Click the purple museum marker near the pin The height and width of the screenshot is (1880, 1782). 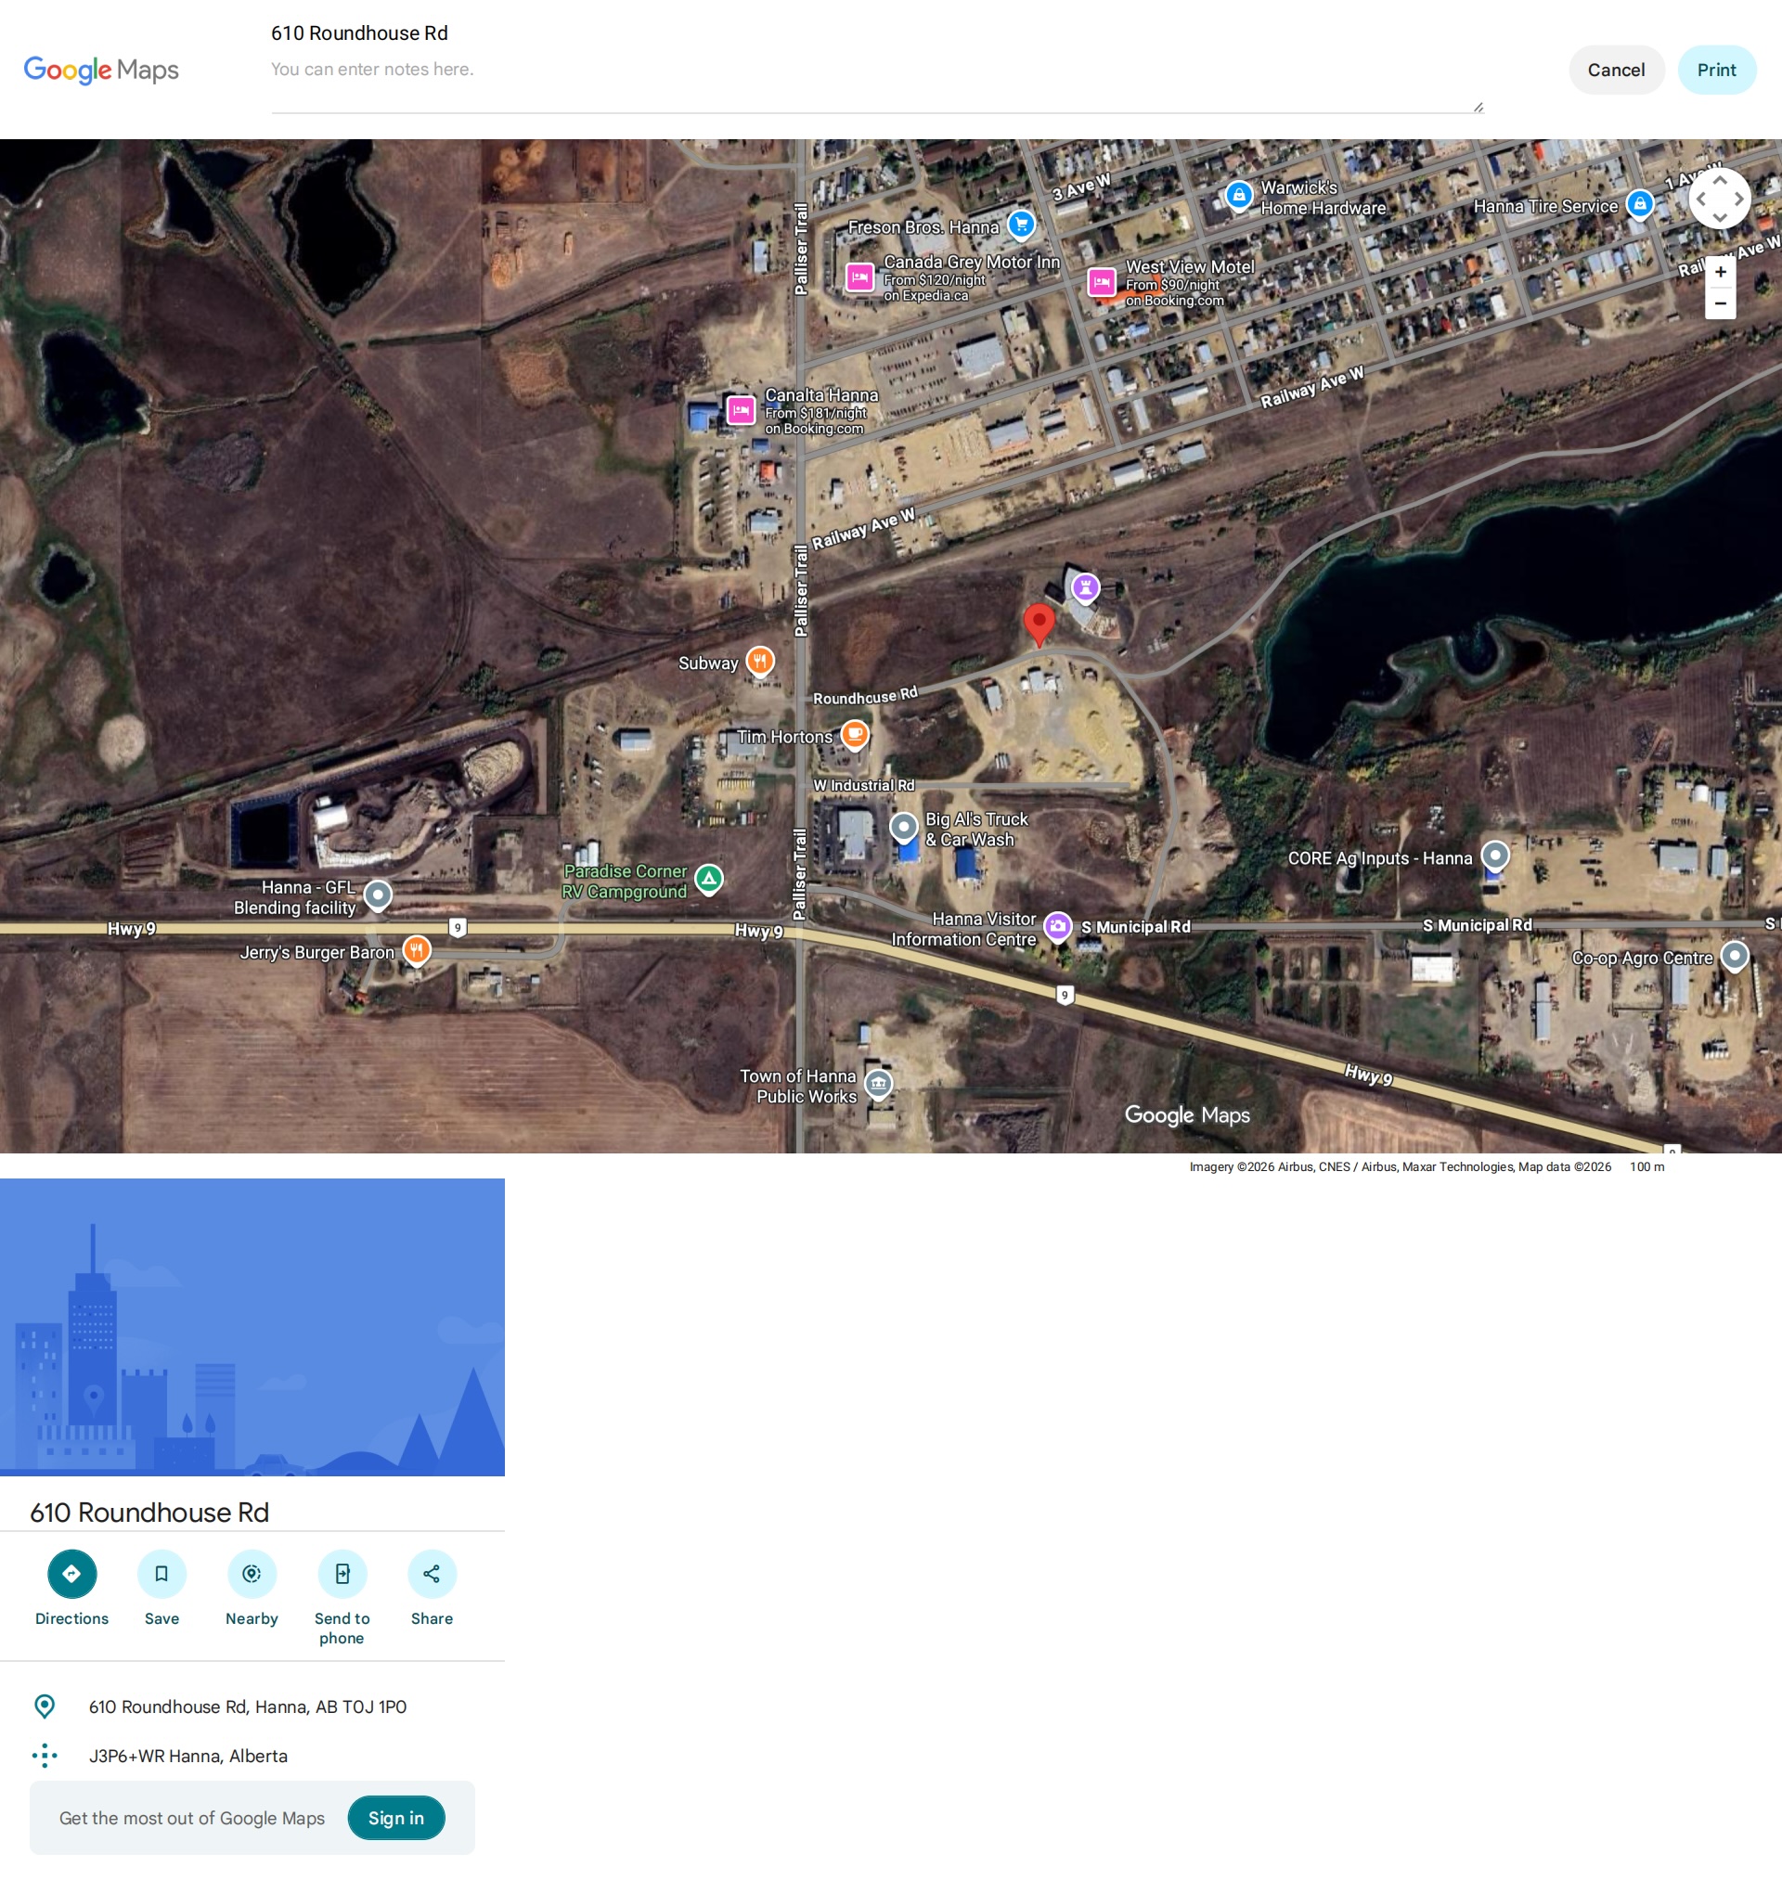(1085, 588)
